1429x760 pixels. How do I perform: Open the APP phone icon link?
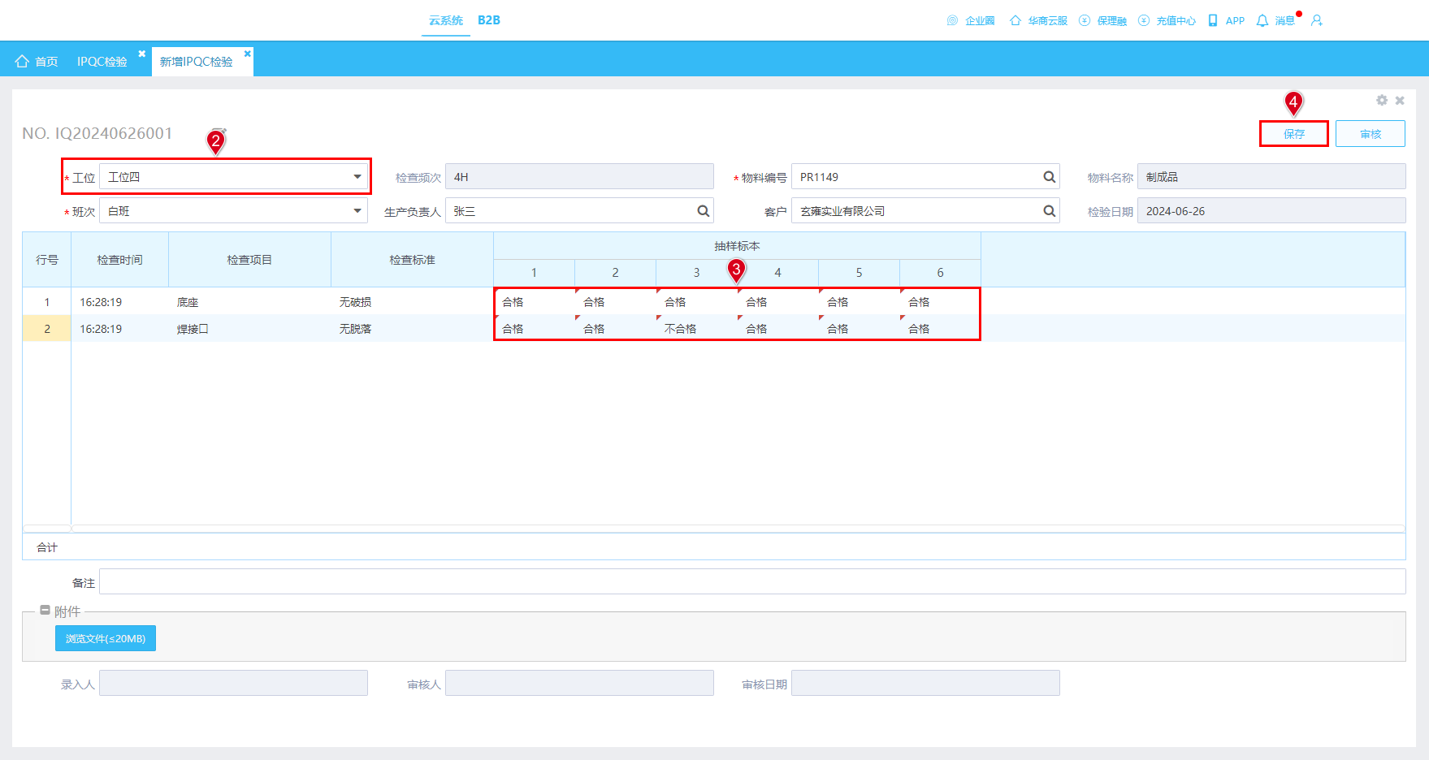[x=1226, y=20]
